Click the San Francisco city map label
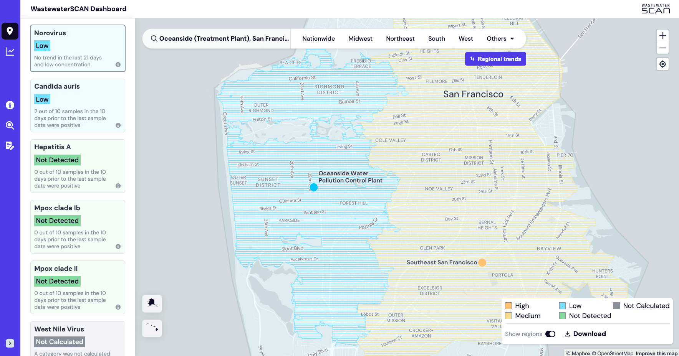The width and height of the screenshot is (679, 356). 473,94
